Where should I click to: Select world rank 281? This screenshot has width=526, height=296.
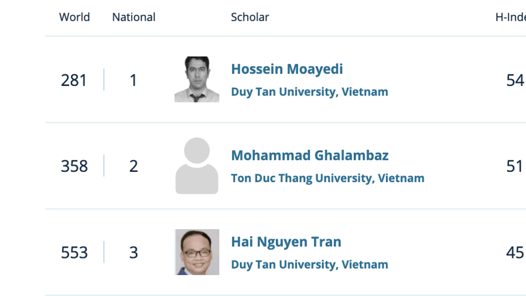(x=74, y=80)
